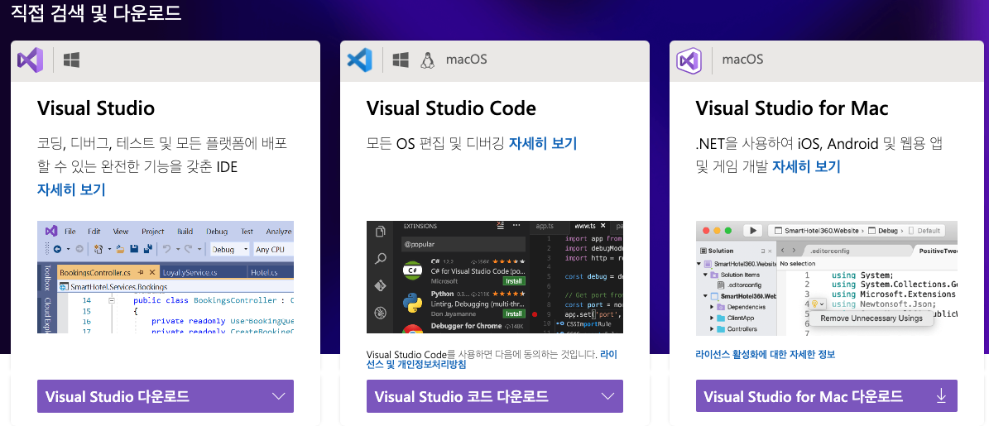
Task: Open Visual Studio 다운로드 dropdown button
Action: [x=166, y=396]
